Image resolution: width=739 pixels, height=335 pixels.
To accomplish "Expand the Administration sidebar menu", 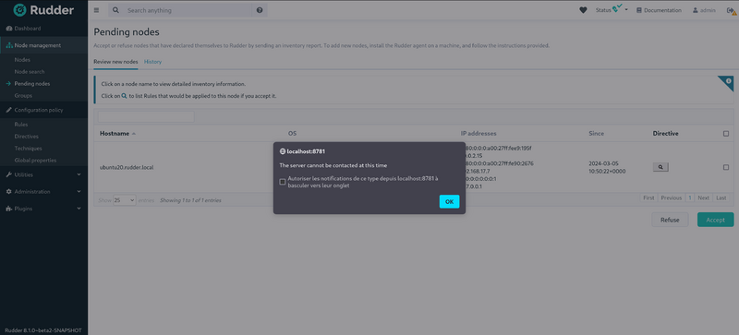I will (43, 192).
